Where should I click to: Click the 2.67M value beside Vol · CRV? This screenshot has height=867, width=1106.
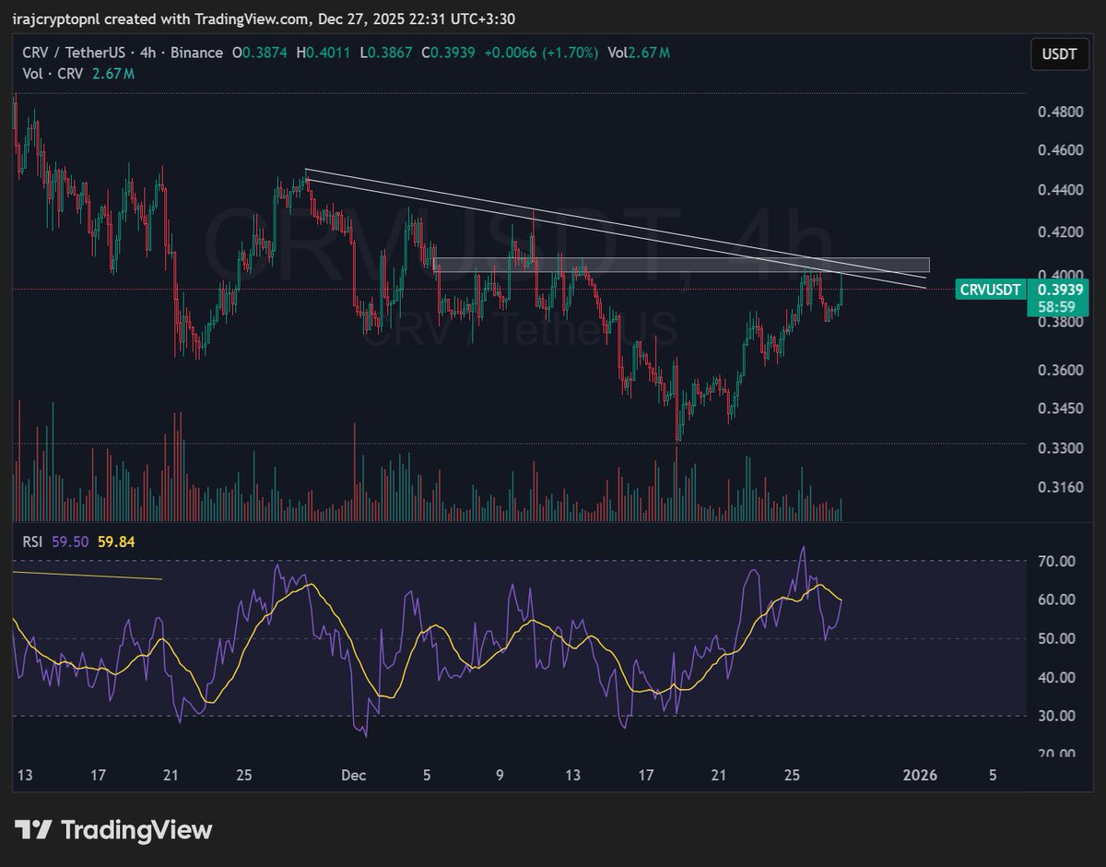pyautogui.click(x=112, y=74)
